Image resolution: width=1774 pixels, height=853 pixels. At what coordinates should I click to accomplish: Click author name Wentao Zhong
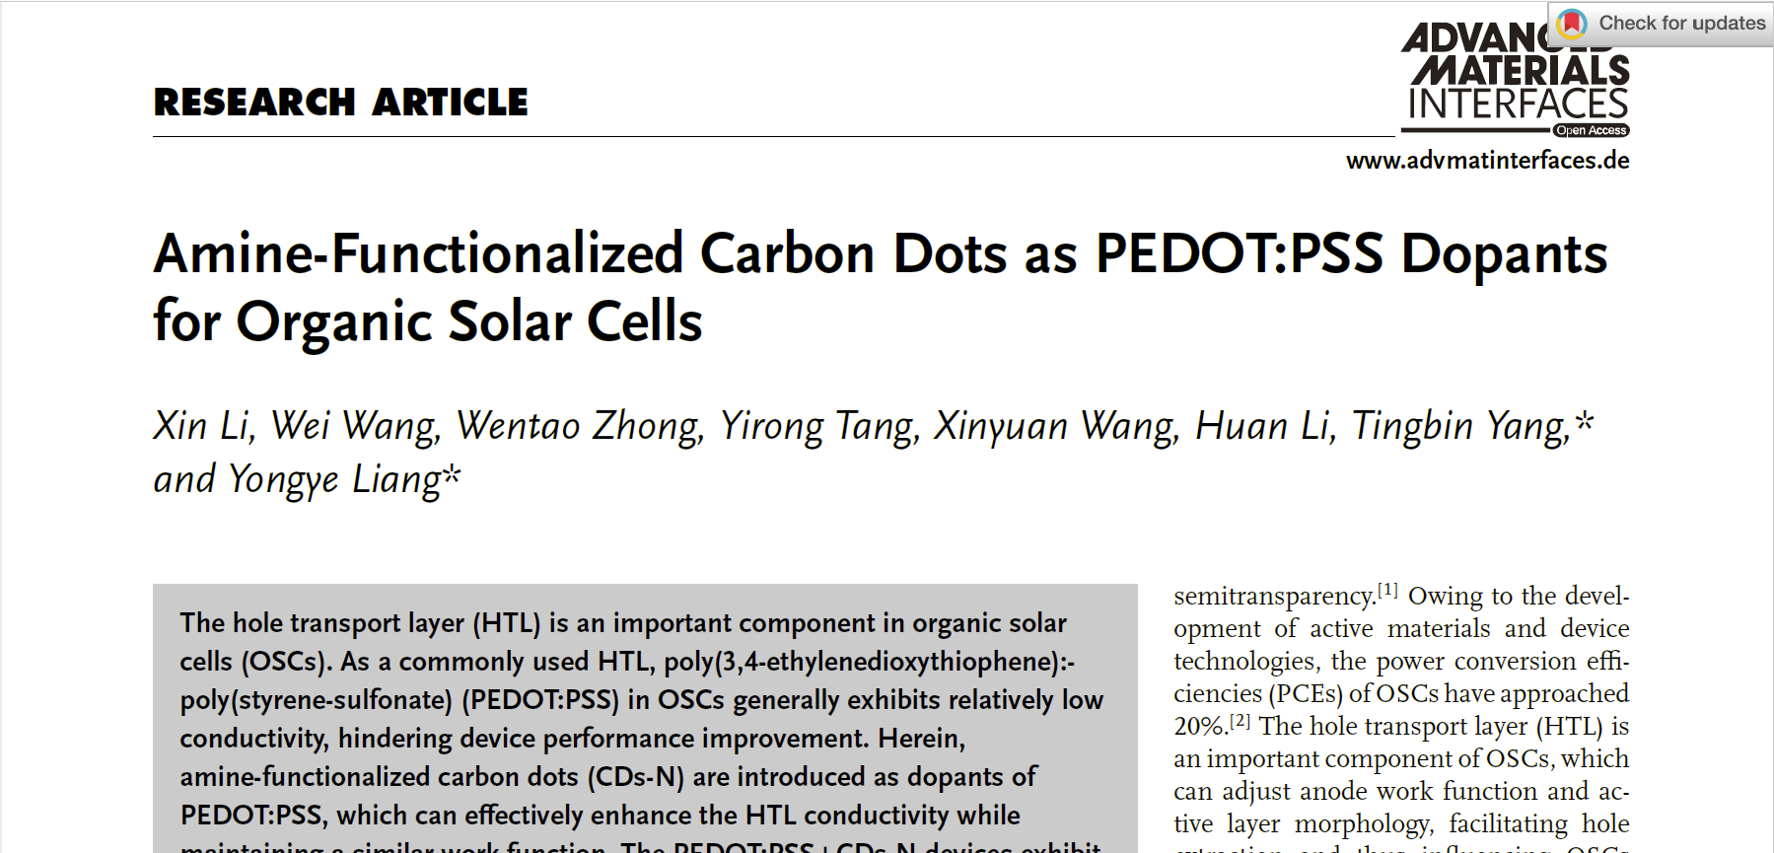point(579,426)
